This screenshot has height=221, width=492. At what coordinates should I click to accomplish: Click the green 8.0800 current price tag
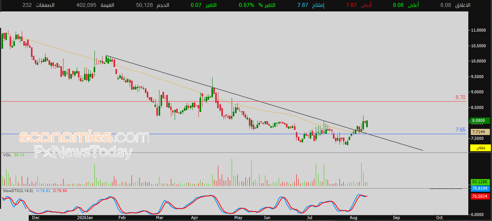[481, 121]
